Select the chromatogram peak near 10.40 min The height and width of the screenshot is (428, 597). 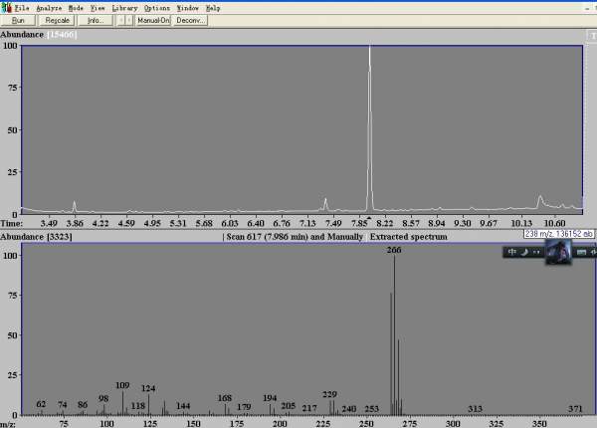[540, 202]
